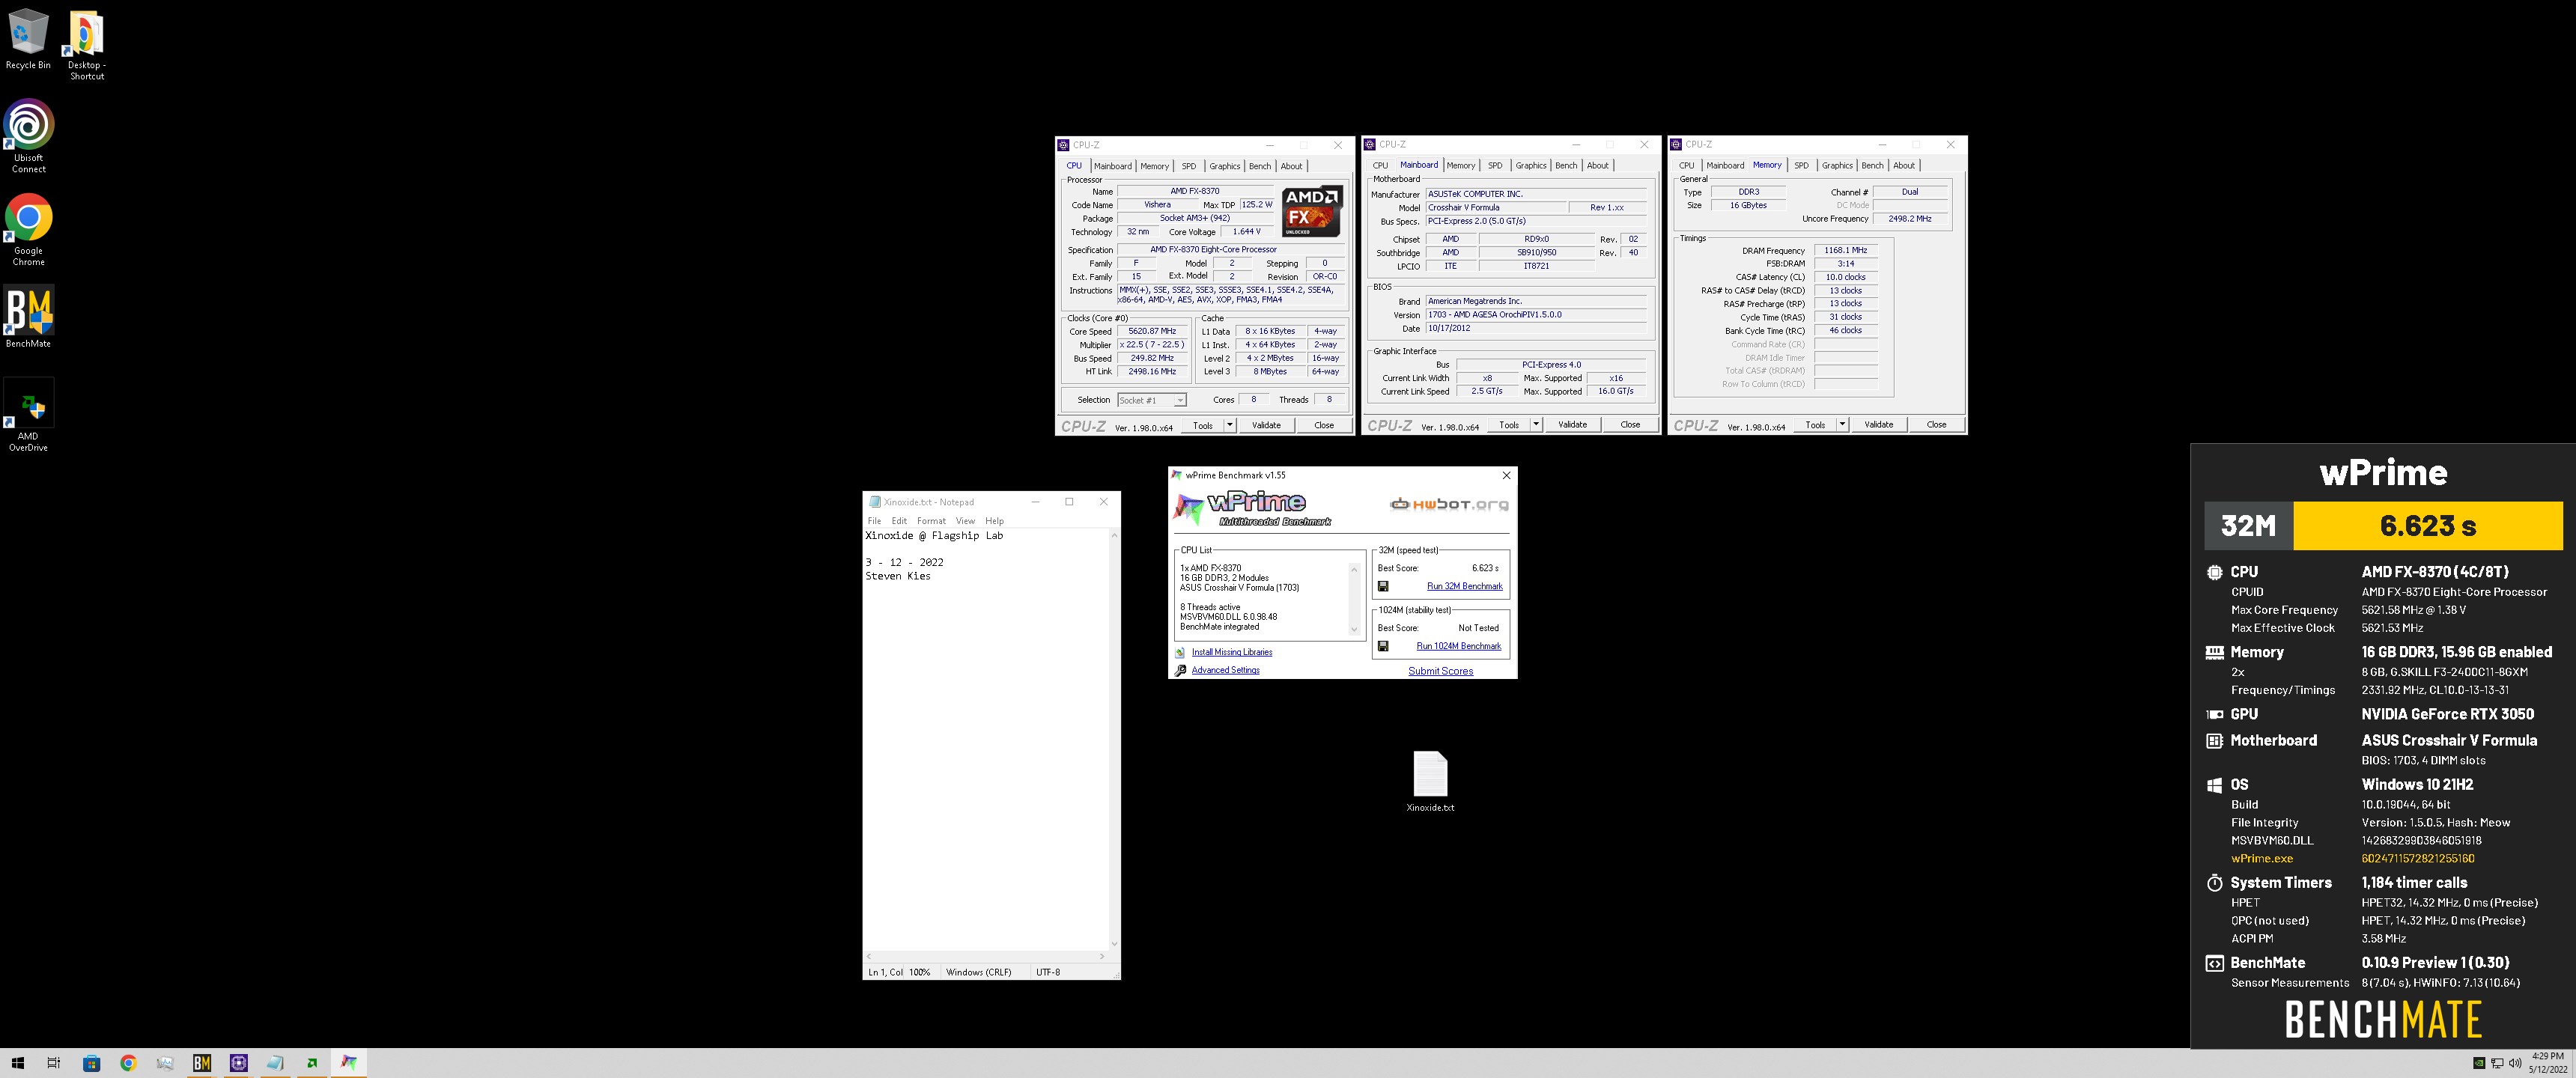
Task: Click scroll-up arrow in wPrime CPU List
Action: point(1355,569)
